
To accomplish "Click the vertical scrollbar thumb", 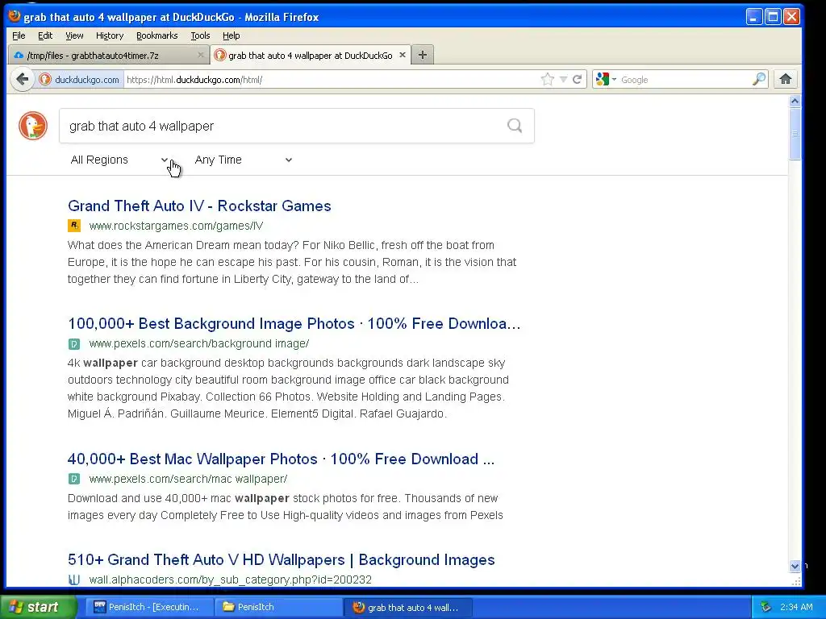I will click(x=795, y=134).
